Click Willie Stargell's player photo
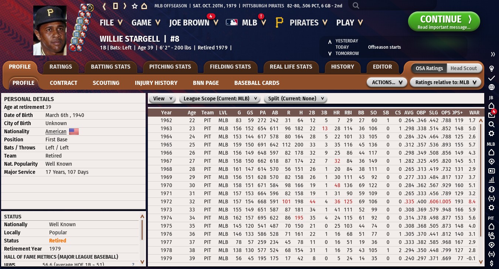Viewport: 499px width, 269px height. (x=50, y=30)
